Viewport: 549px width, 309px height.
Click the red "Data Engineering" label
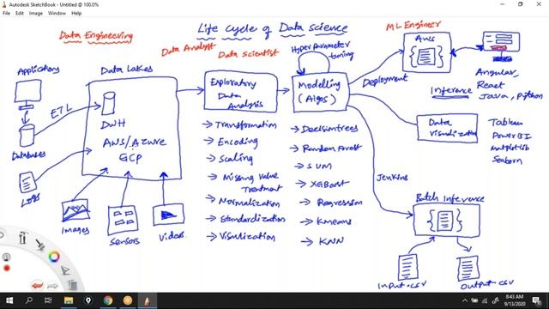[96, 36]
